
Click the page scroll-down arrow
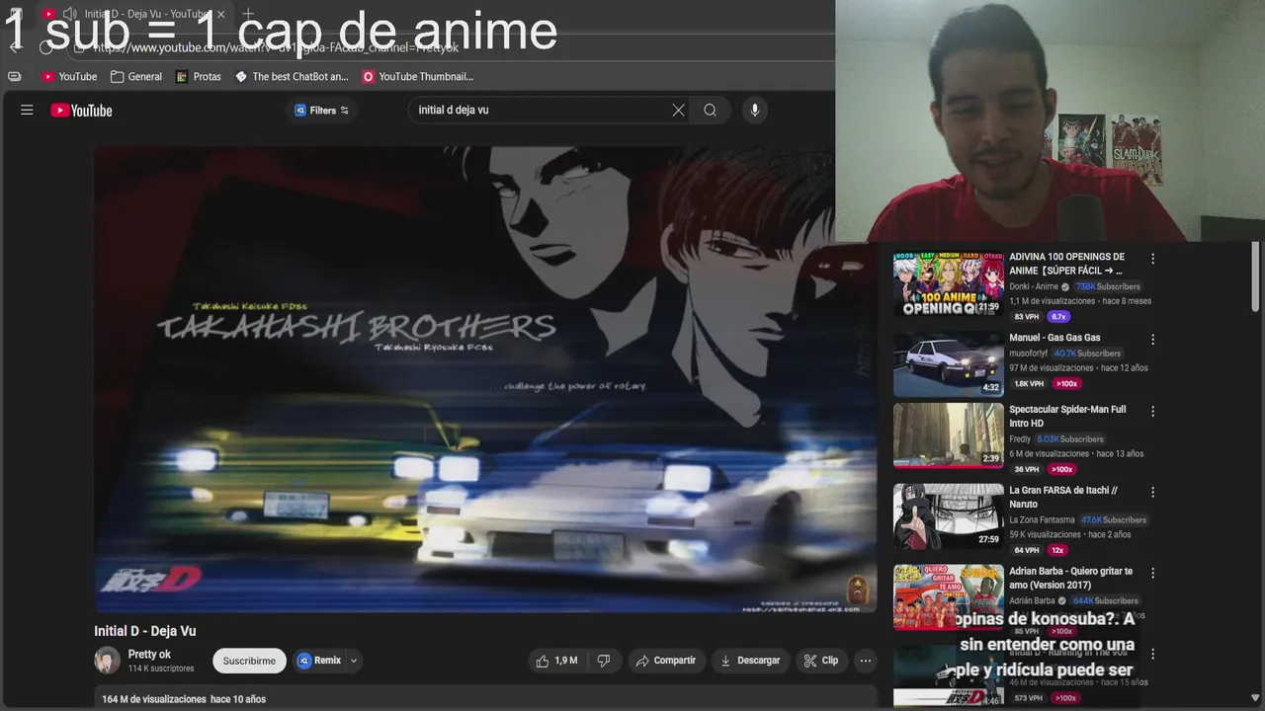(1256, 698)
